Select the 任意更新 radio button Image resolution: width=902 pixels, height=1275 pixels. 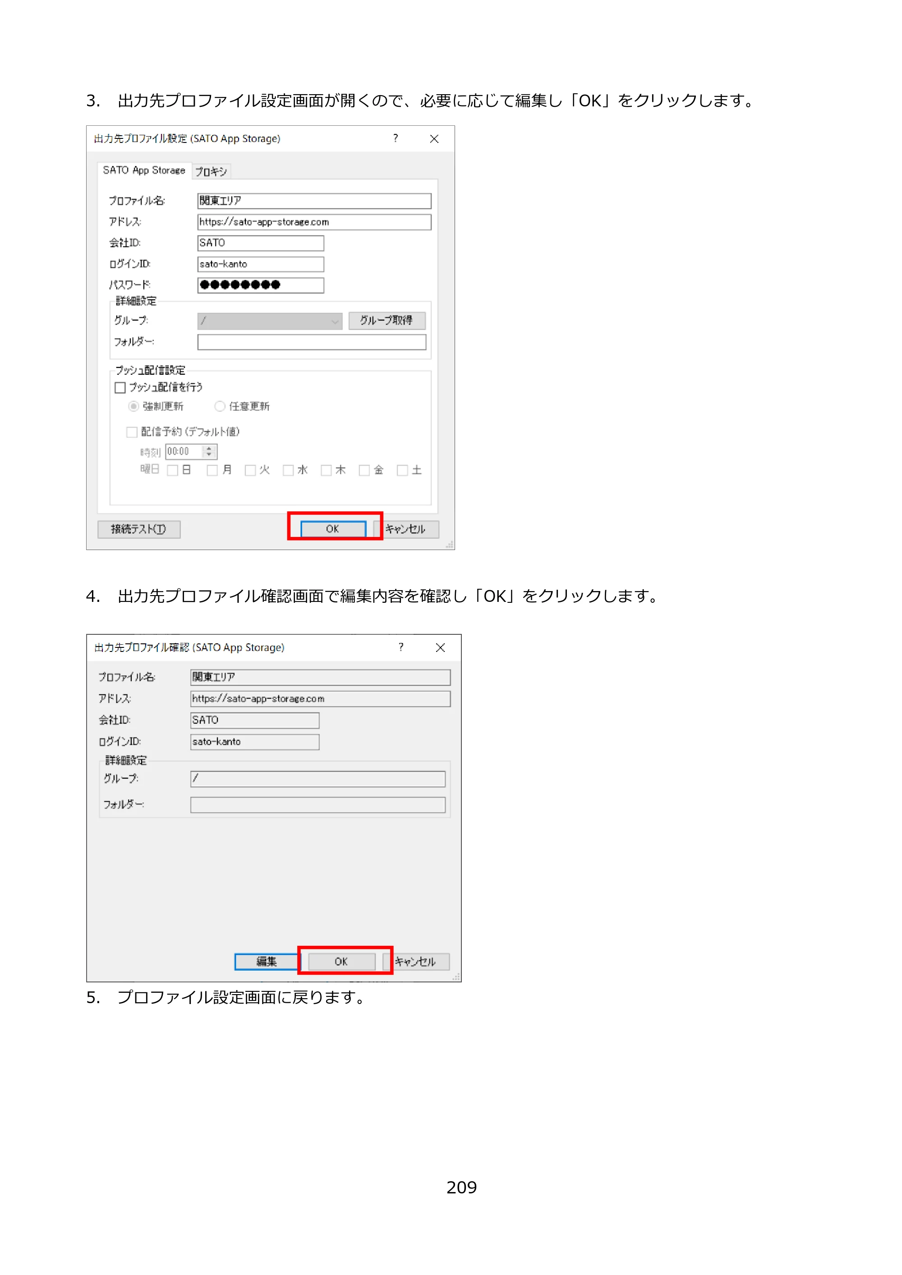pyautogui.click(x=220, y=407)
